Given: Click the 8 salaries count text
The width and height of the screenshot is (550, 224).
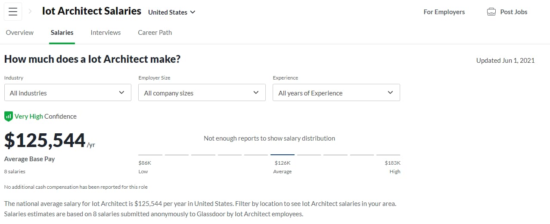Looking at the screenshot, I should (15, 172).
